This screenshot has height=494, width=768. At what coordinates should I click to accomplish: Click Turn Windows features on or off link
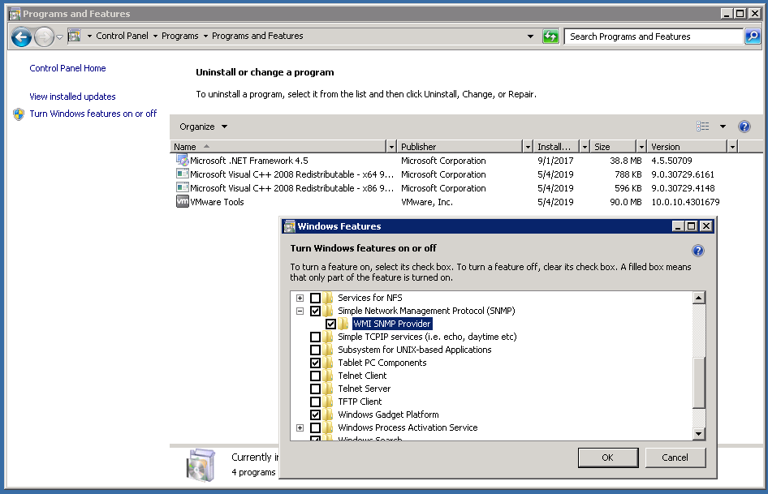click(x=93, y=114)
